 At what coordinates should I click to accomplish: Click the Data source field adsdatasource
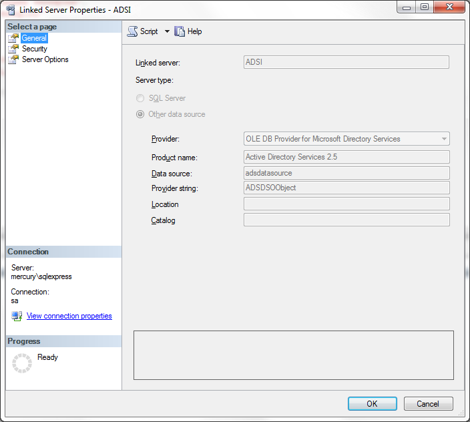pyautogui.click(x=346, y=173)
